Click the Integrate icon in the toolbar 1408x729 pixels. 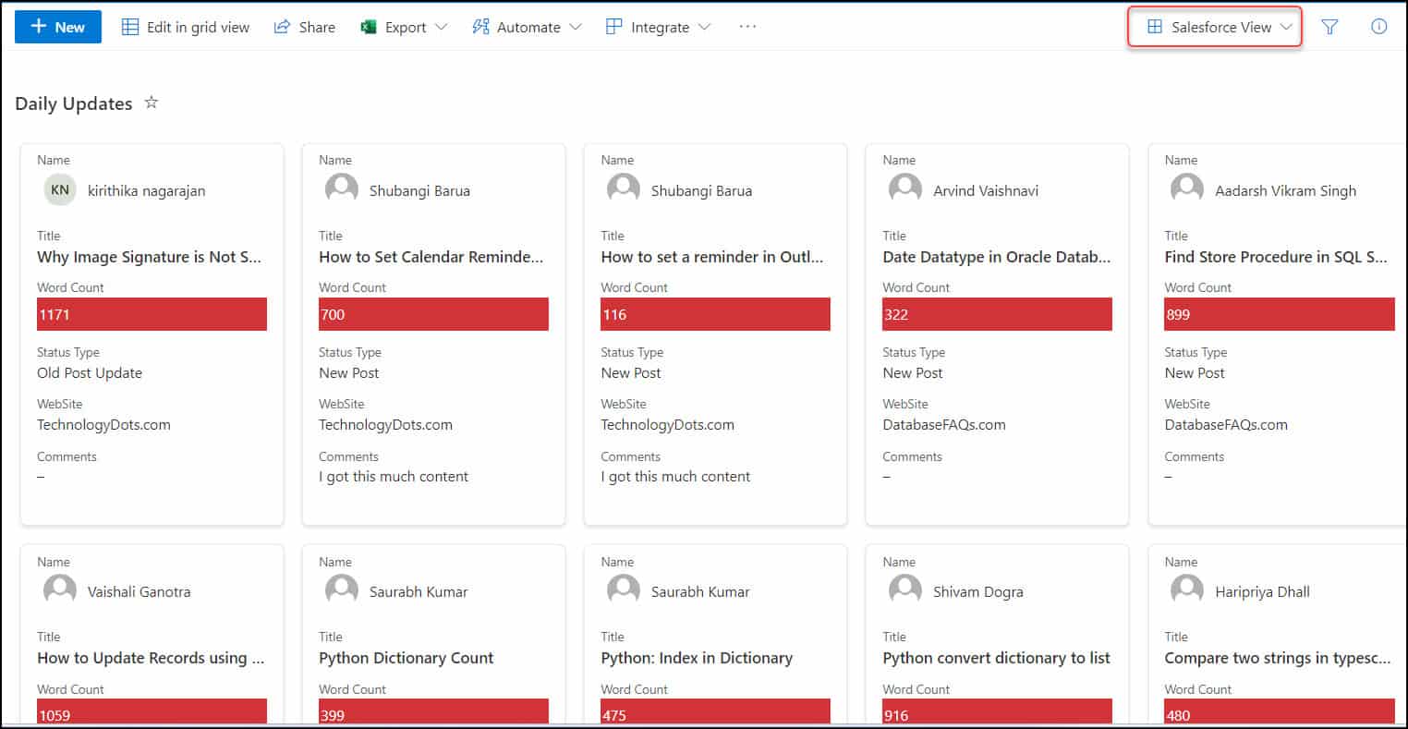pyautogui.click(x=613, y=27)
